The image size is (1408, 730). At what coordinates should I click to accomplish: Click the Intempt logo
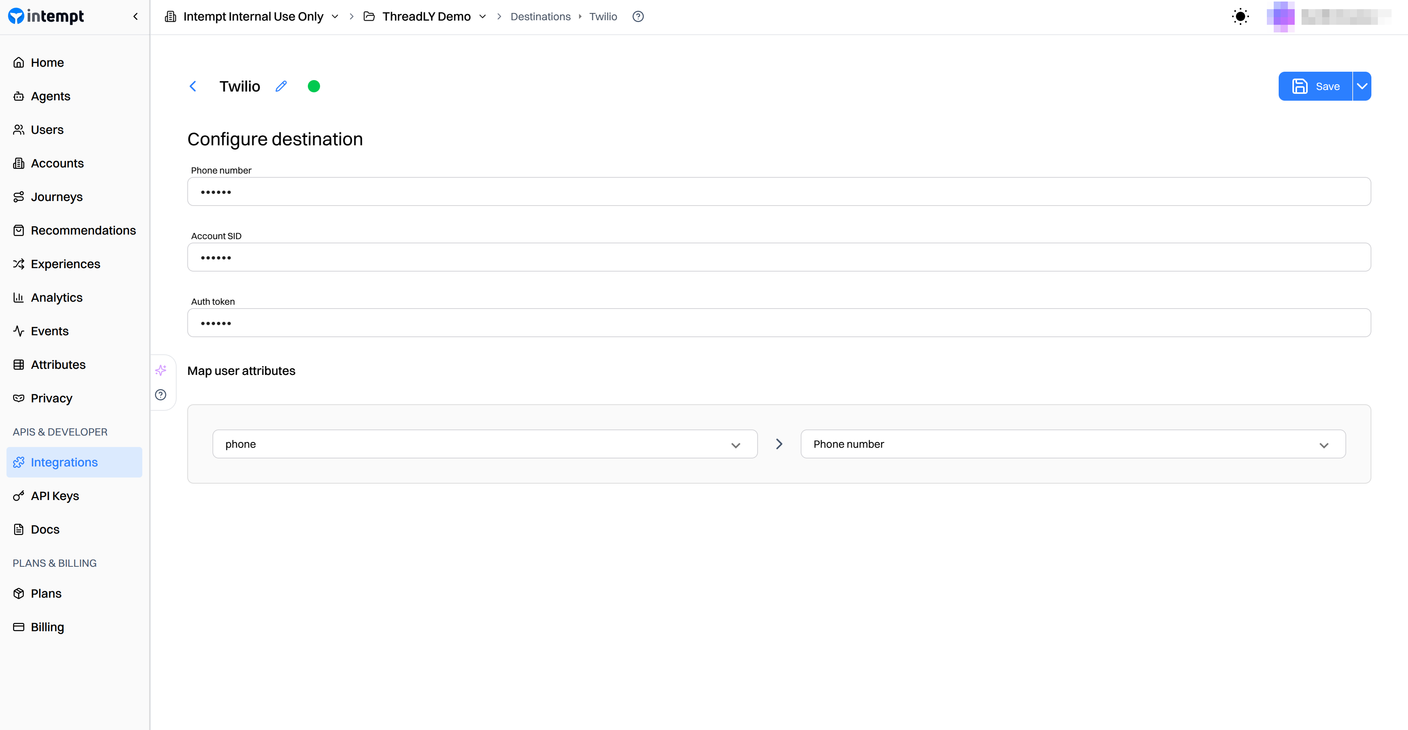[46, 16]
